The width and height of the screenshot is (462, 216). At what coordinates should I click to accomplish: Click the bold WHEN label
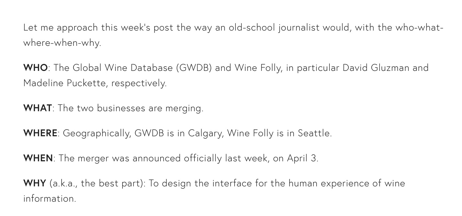(x=38, y=158)
